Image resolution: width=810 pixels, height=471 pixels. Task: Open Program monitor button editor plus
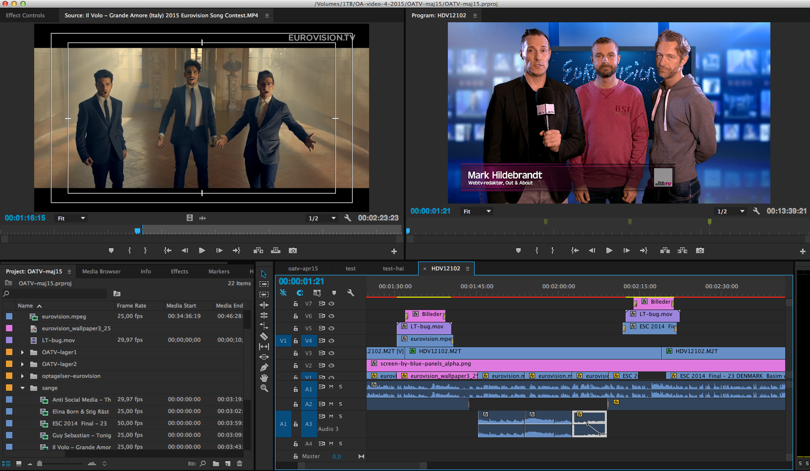[x=803, y=251]
